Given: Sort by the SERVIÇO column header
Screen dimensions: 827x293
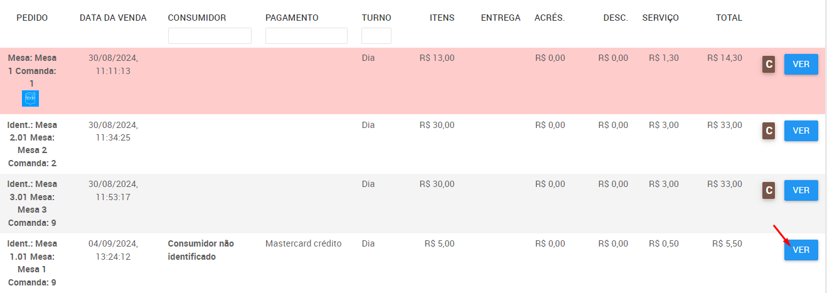Looking at the screenshot, I should click(x=660, y=18).
